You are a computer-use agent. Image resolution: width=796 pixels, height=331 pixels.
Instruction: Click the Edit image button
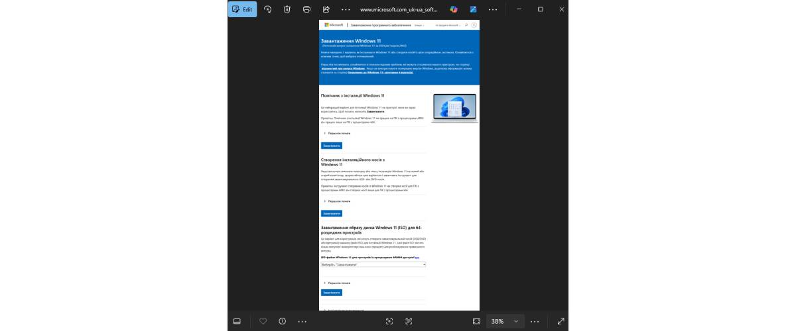point(242,9)
